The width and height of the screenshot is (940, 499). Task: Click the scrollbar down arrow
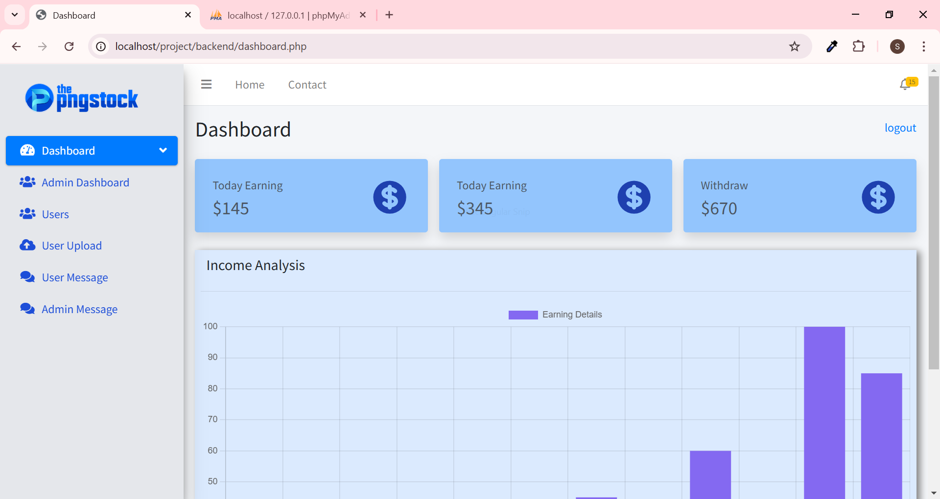coord(934,493)
